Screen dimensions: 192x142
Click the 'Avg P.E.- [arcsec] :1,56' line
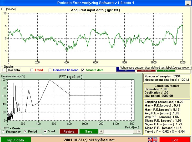pos(162,117)
